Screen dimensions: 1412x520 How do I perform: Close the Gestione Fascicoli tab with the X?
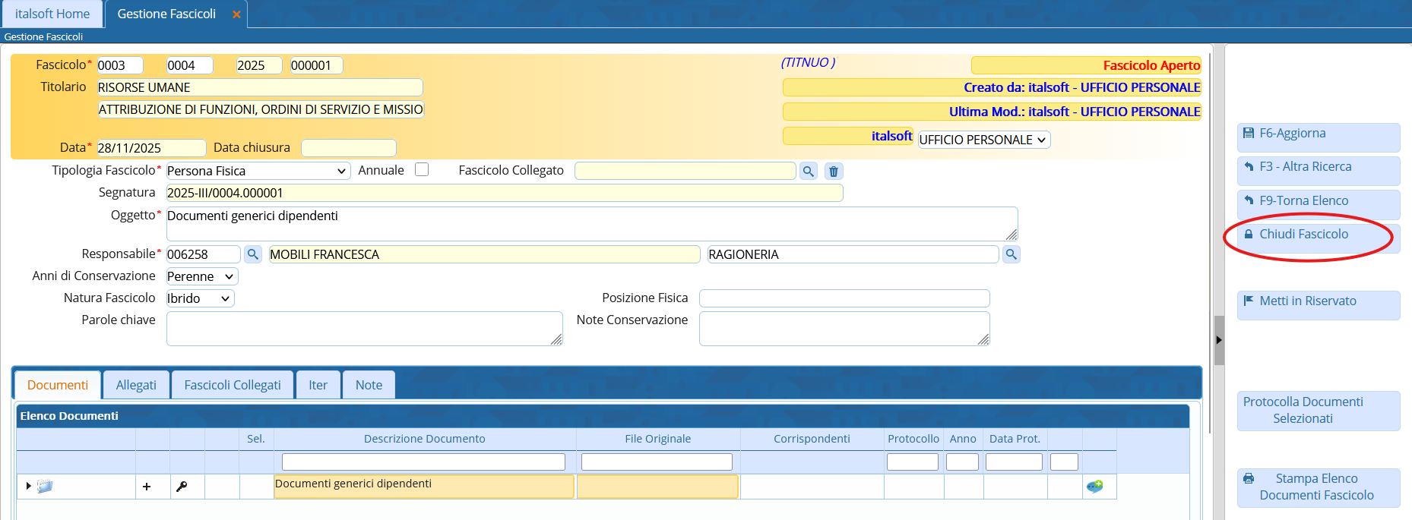pos(236,14)
